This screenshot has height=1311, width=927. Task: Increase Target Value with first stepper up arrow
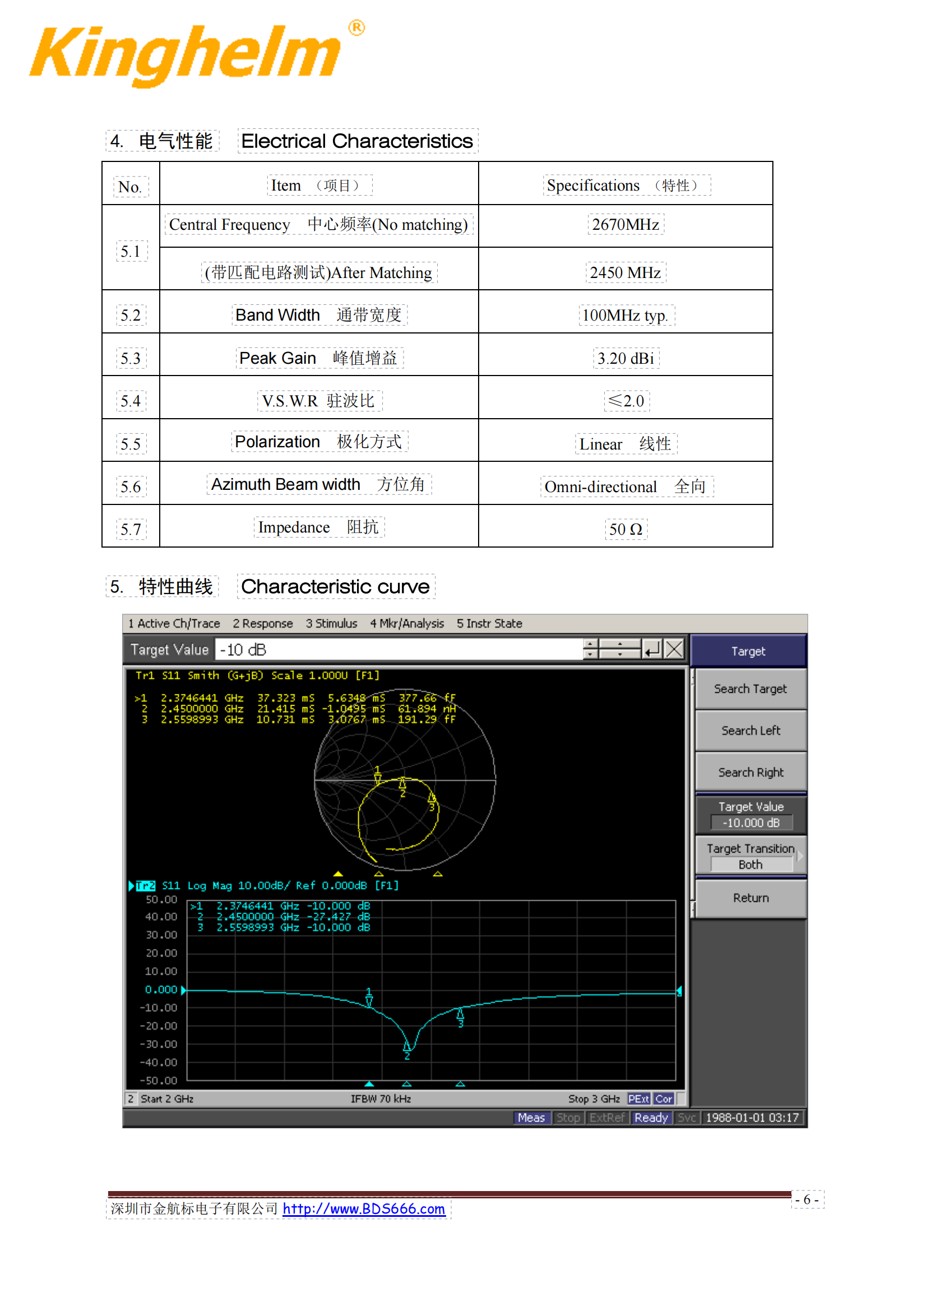point(591,644)
